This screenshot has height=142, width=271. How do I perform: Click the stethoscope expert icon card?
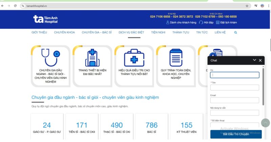click(50, 66)
